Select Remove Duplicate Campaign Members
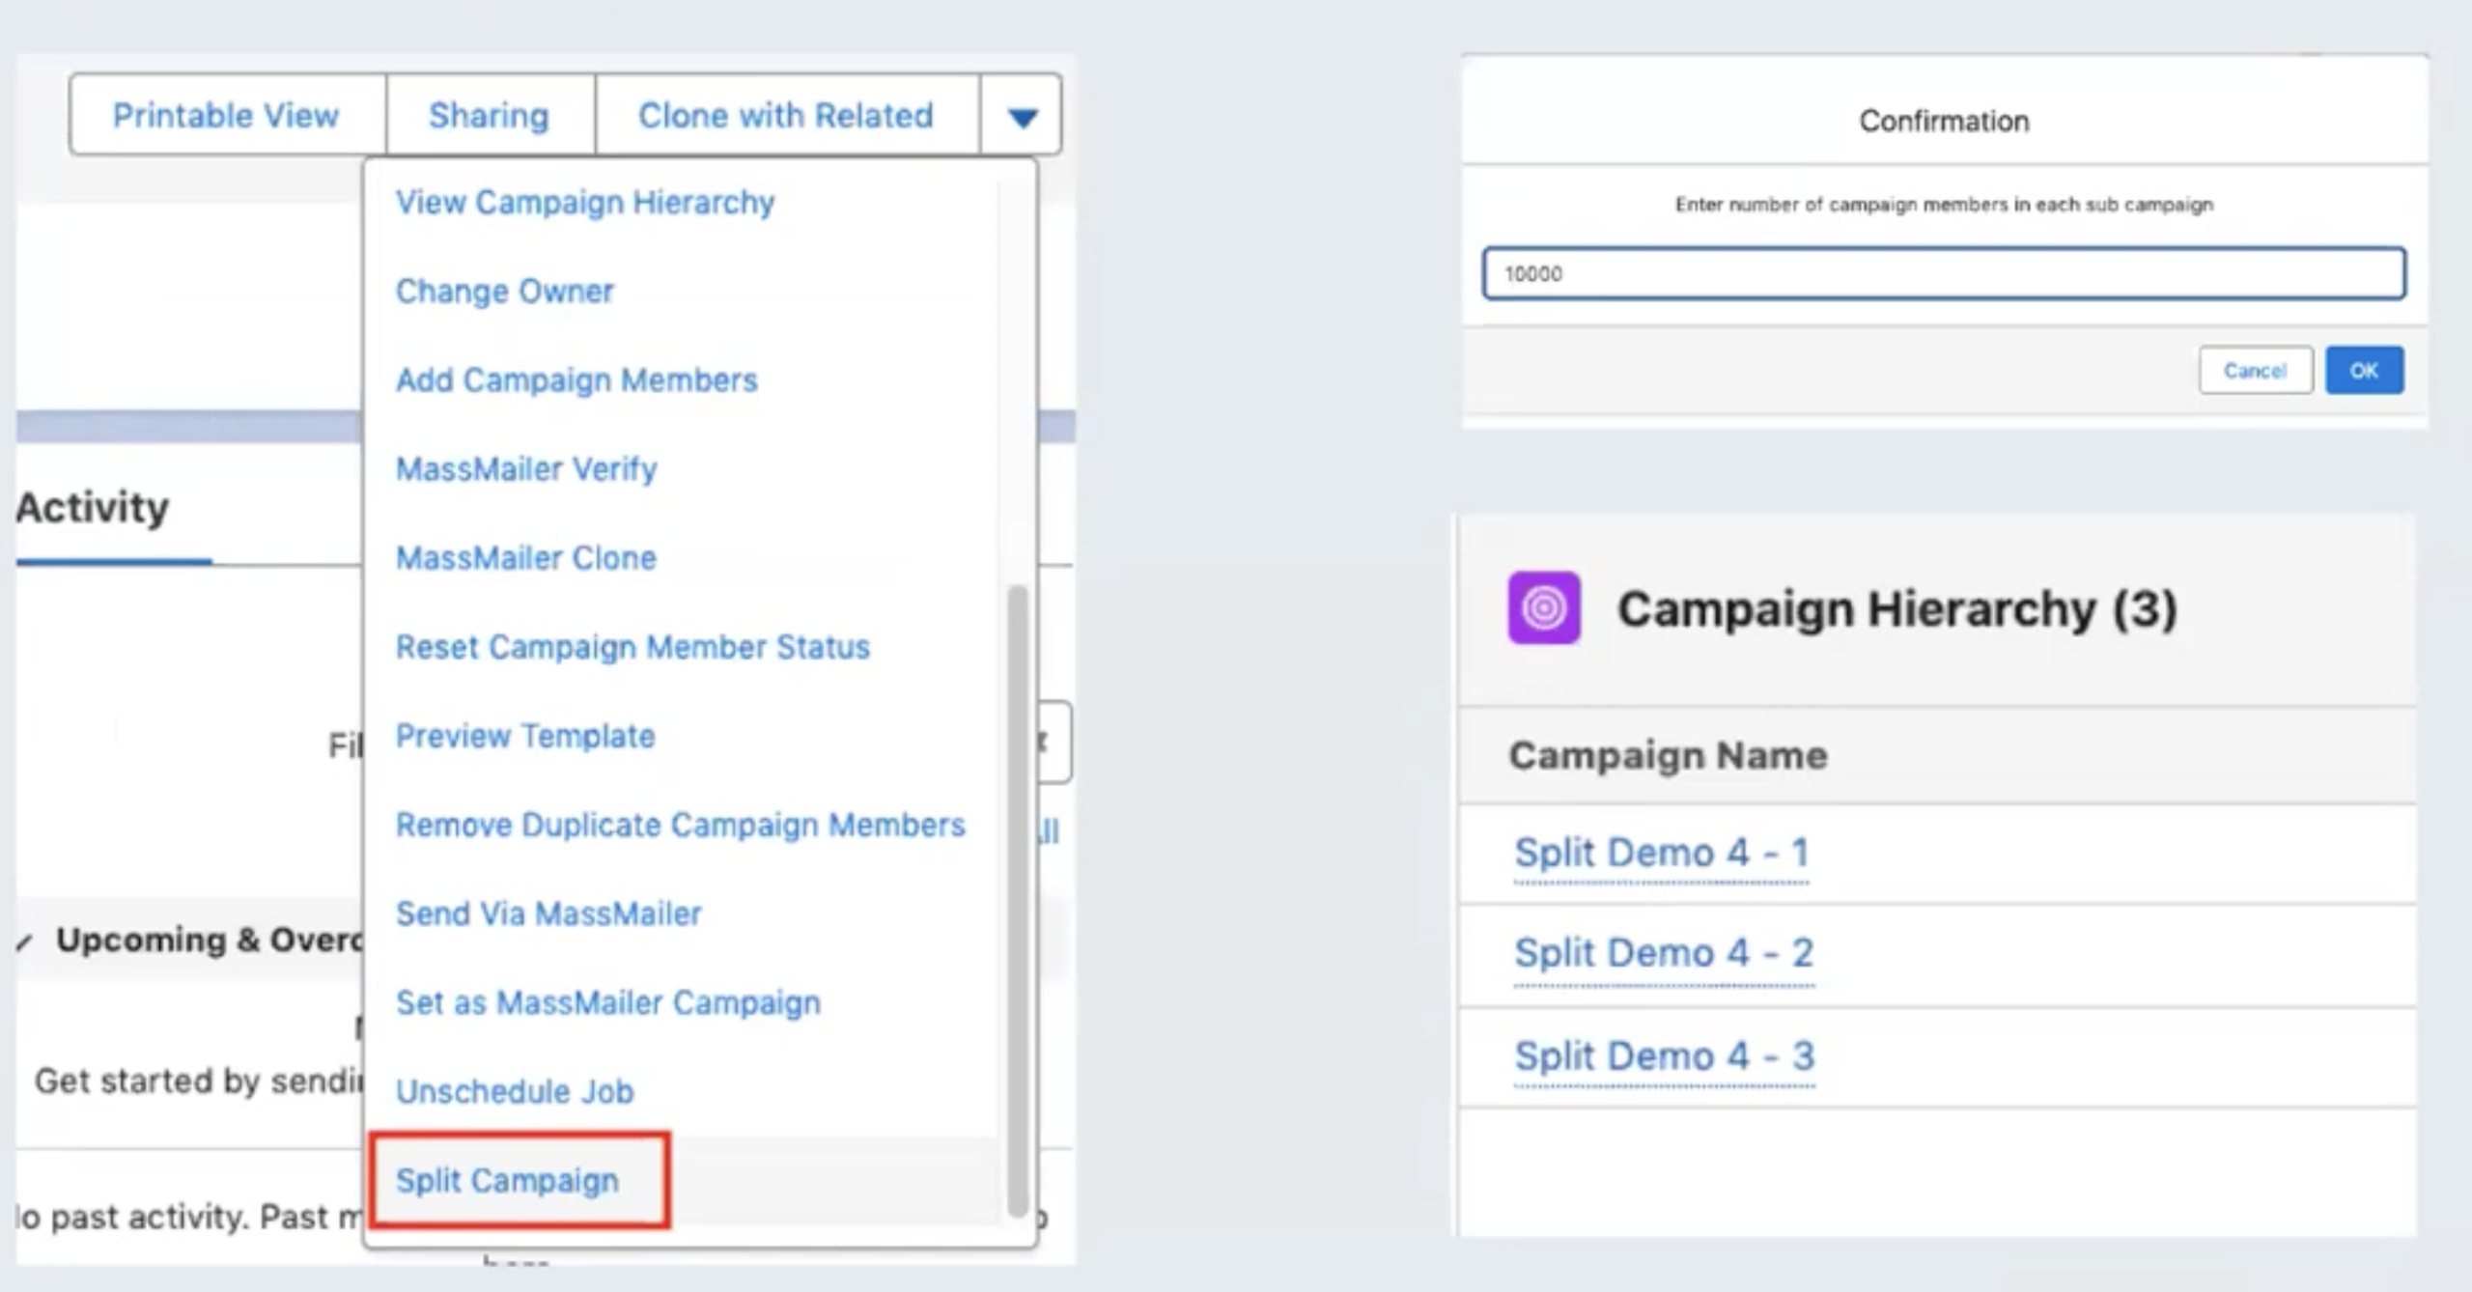Screen dimensions: 2472x1292 [681, 825]
